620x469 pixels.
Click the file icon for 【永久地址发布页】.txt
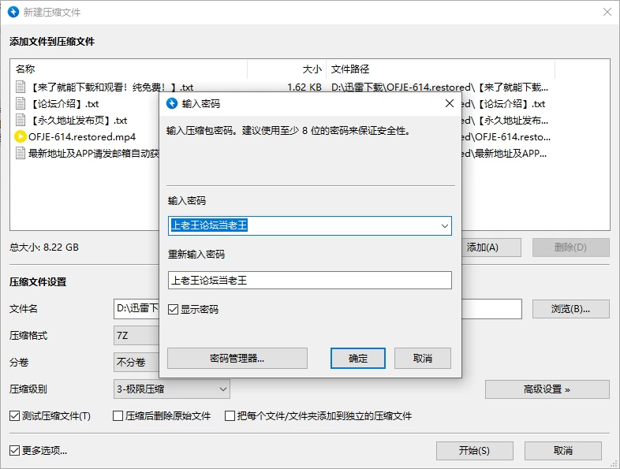coord(21,120)
